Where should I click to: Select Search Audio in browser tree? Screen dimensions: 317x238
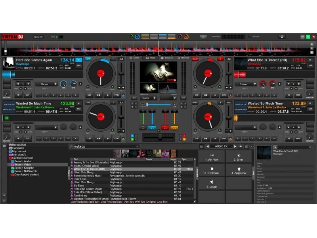point(23,161)
